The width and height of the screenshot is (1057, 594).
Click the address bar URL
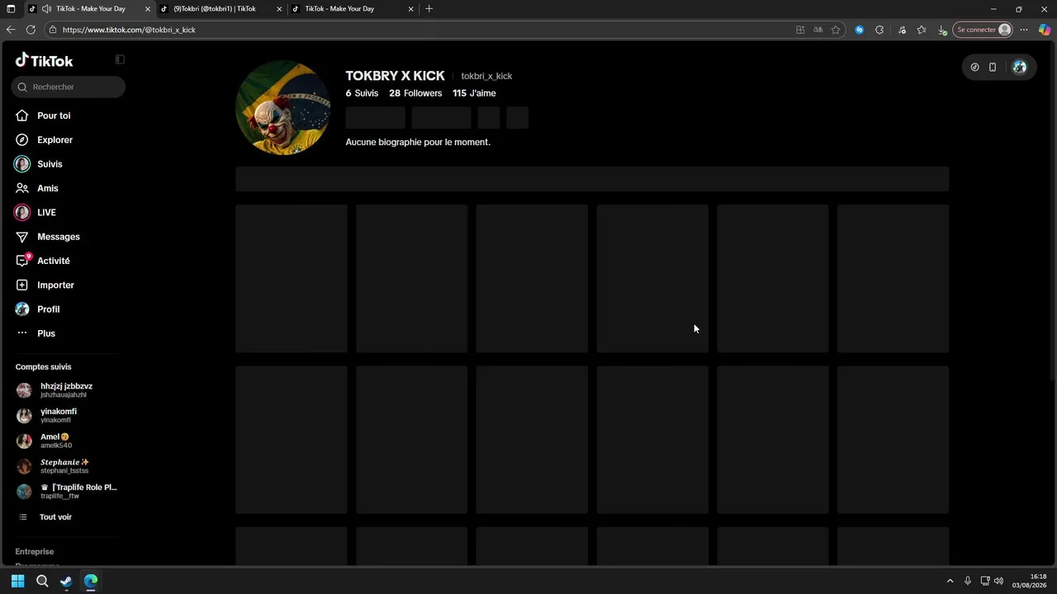(129, 30)
